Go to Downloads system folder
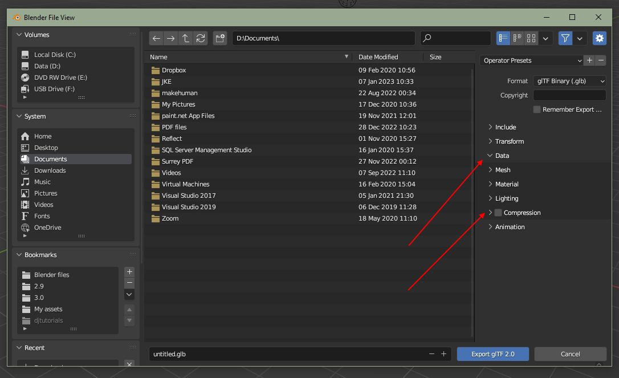 click(x=75, y=170)
